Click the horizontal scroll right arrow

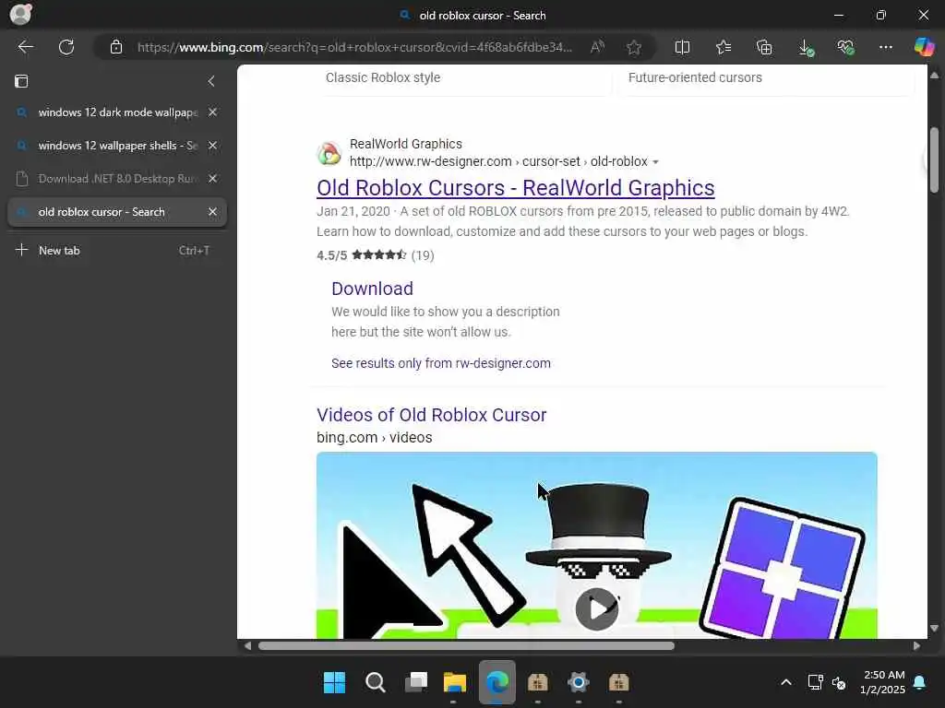pos(916,646)
